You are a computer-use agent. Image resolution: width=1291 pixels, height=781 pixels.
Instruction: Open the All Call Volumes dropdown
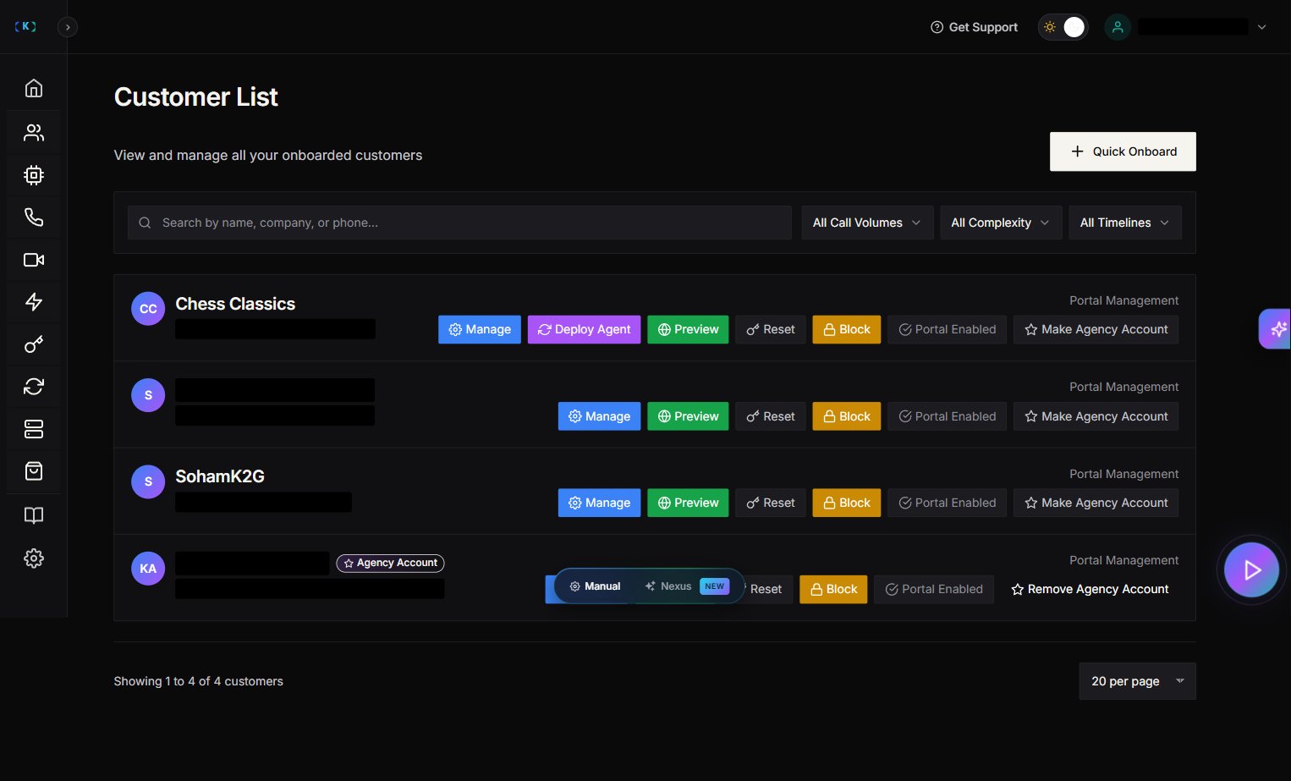pos(867,223)
